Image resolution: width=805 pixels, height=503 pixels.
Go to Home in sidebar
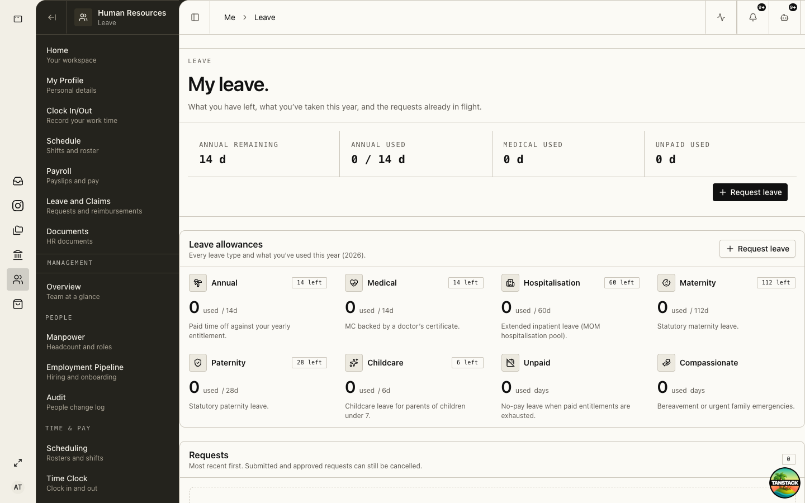pos(107,55)
